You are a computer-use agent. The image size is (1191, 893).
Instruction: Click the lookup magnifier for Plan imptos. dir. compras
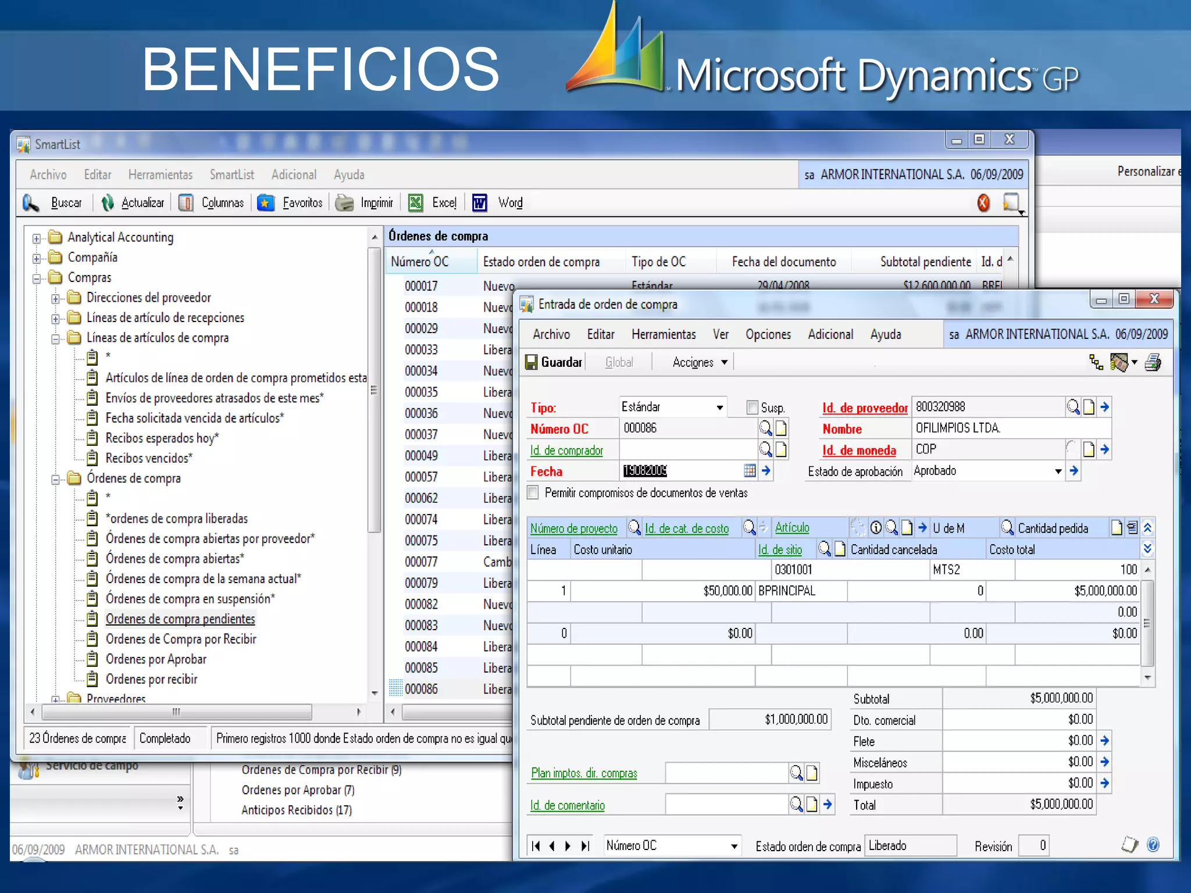click(x=796, y=773)
